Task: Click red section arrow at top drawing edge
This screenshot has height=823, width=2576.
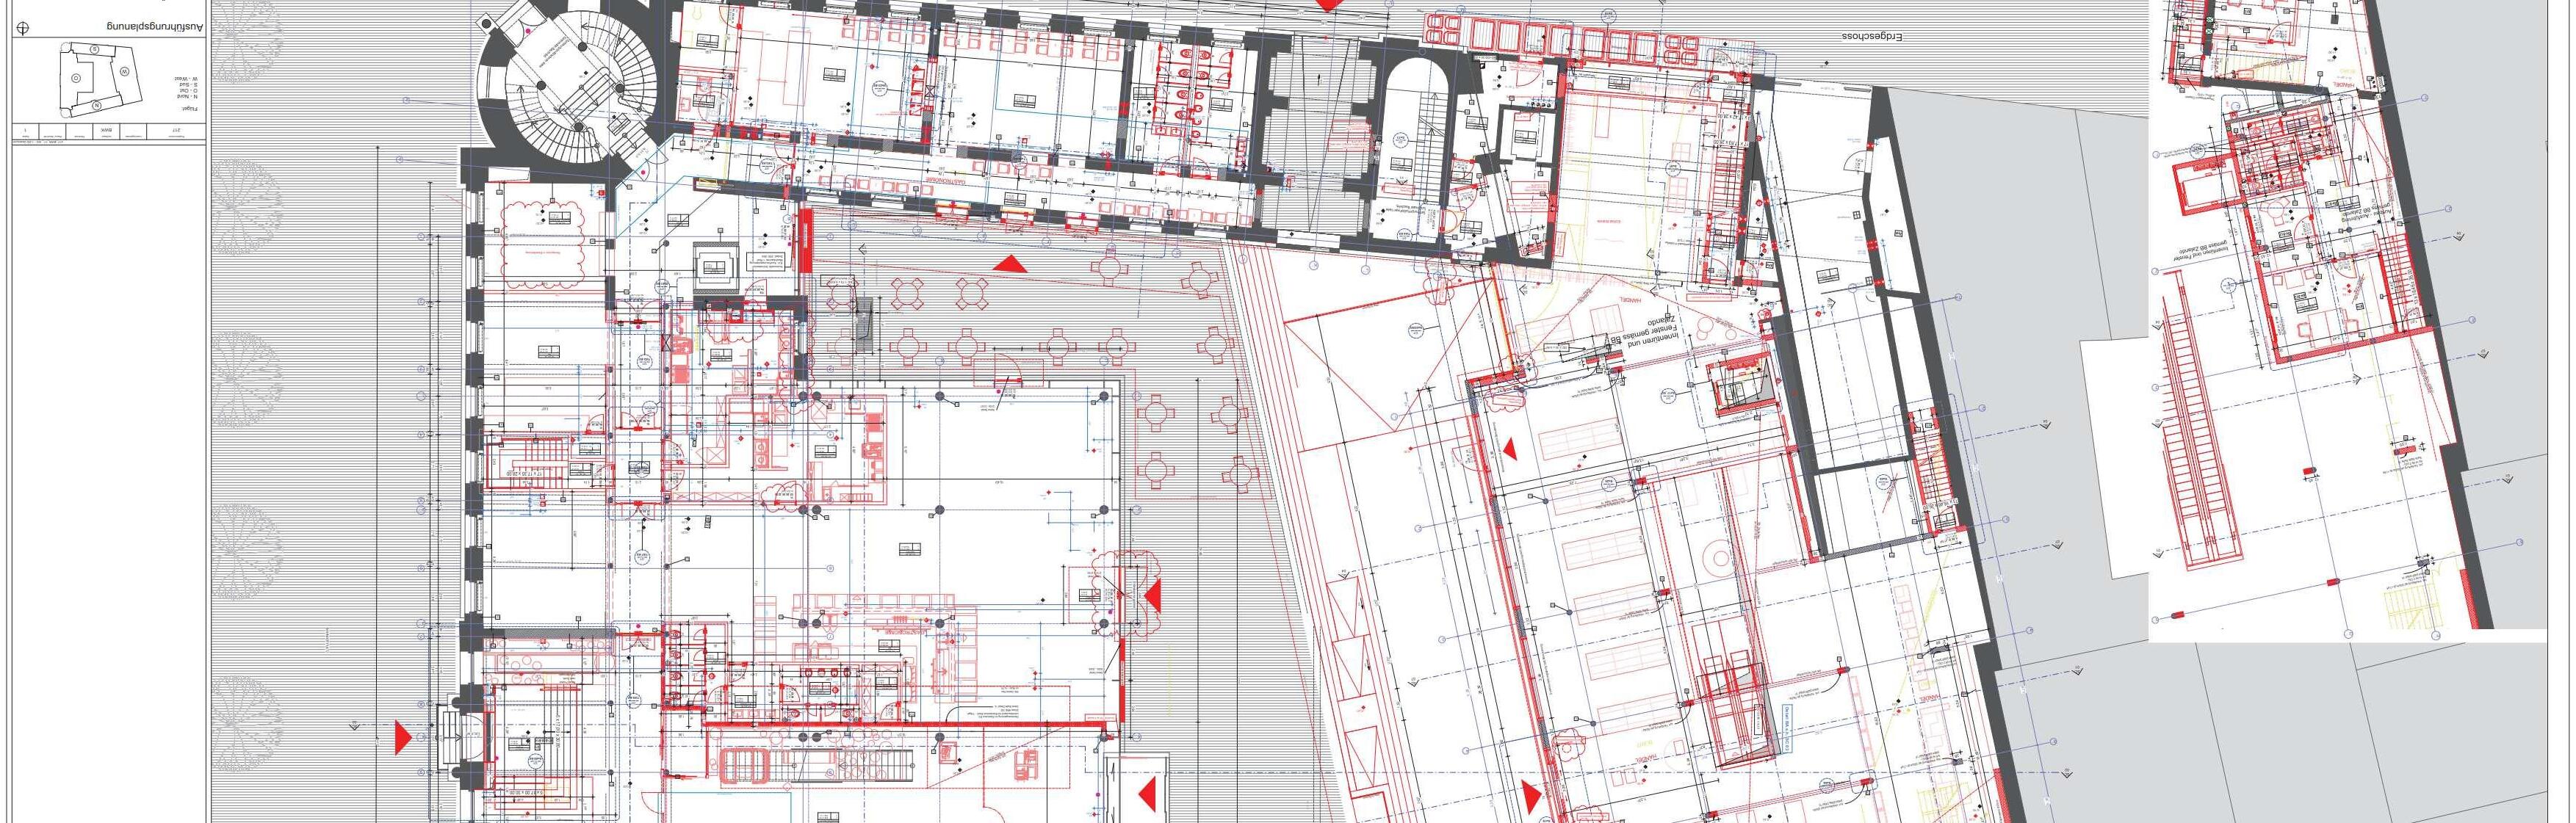Action: coord(1328,4)
